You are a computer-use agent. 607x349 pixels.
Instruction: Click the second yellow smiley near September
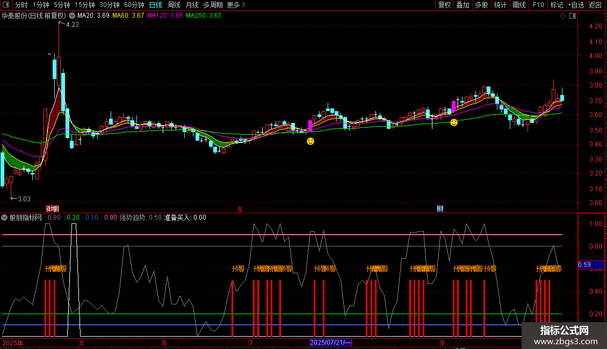point(454,123)
